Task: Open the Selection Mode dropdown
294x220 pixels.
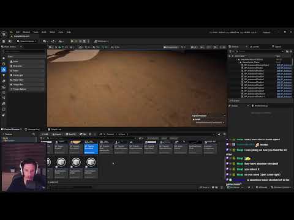Action: click(x=27, y=41)
